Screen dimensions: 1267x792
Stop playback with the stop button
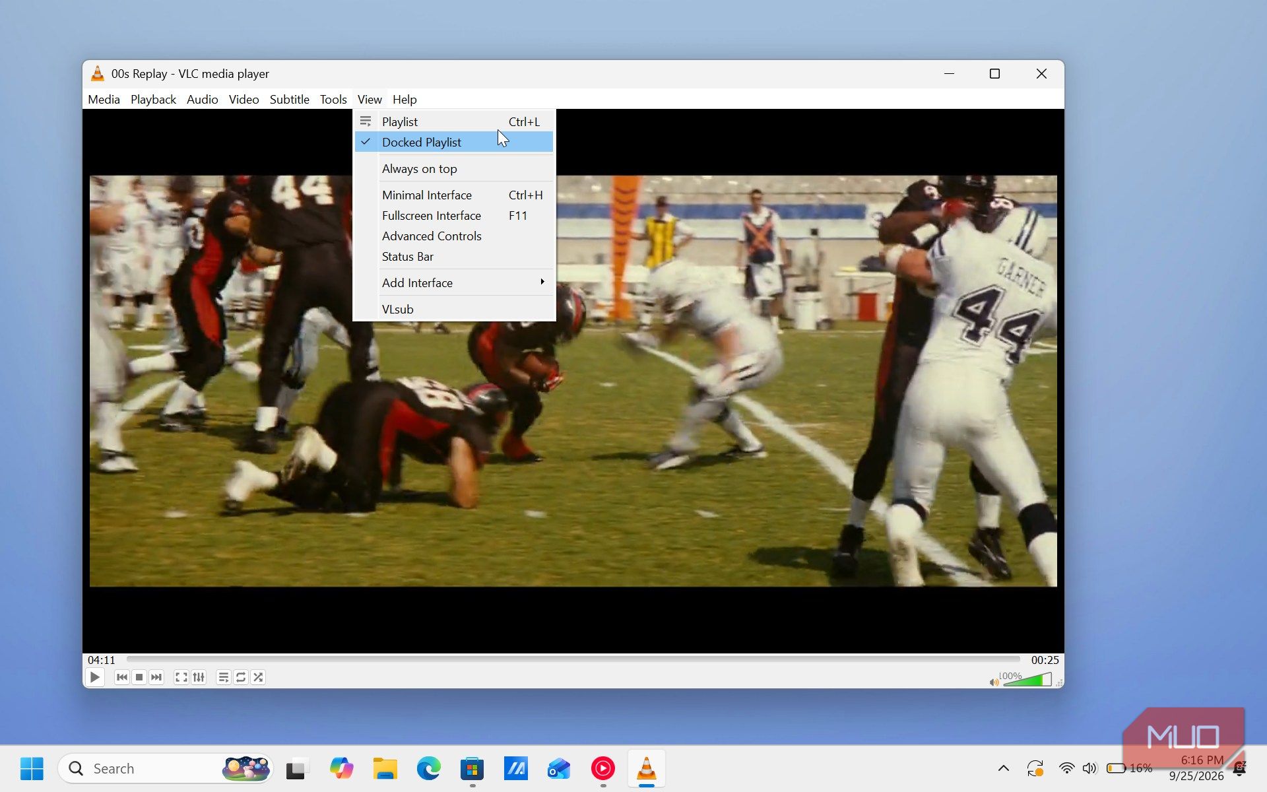tap(139, 677)
